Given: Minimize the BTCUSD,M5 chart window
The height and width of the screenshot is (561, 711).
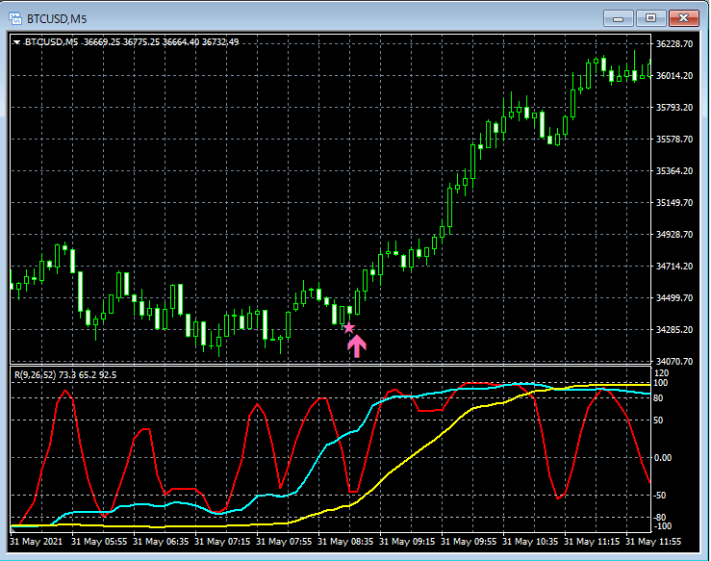Looking at the screenshot, I should coord(618,18).
